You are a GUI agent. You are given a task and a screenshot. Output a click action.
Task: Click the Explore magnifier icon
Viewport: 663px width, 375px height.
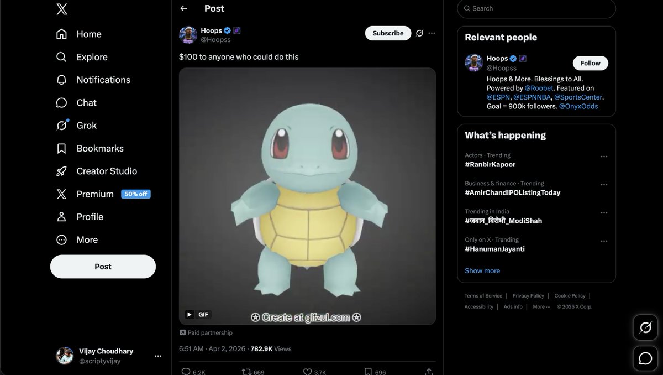(x=62, y=57)
